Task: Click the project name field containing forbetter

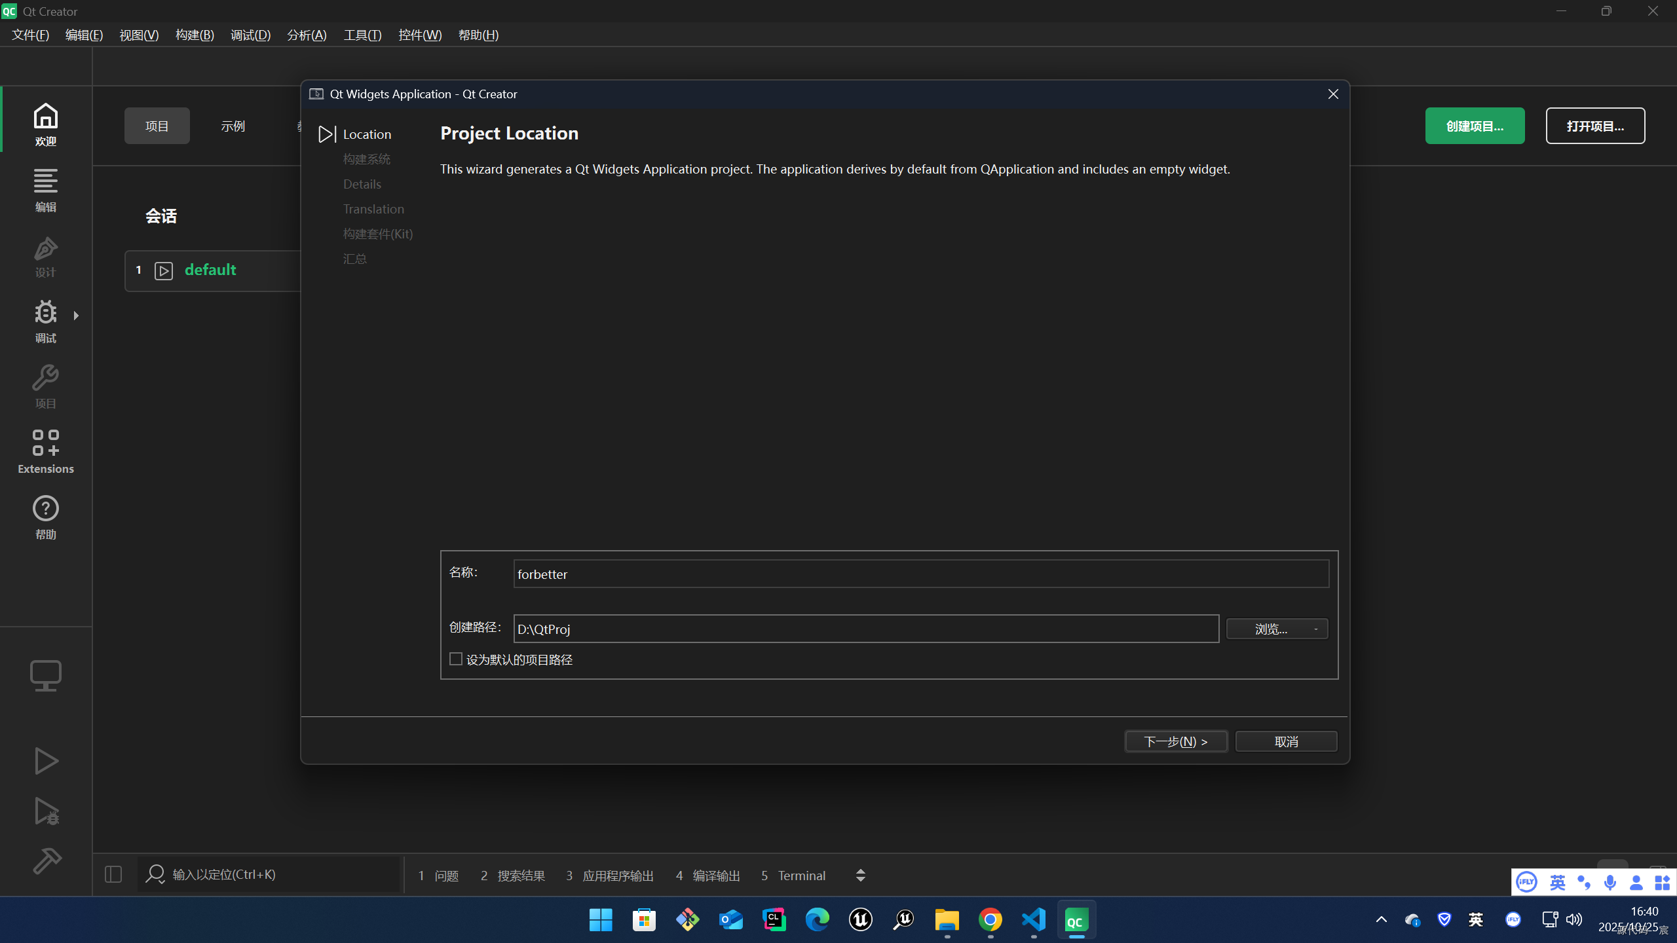Action: (x=920, y=574)
